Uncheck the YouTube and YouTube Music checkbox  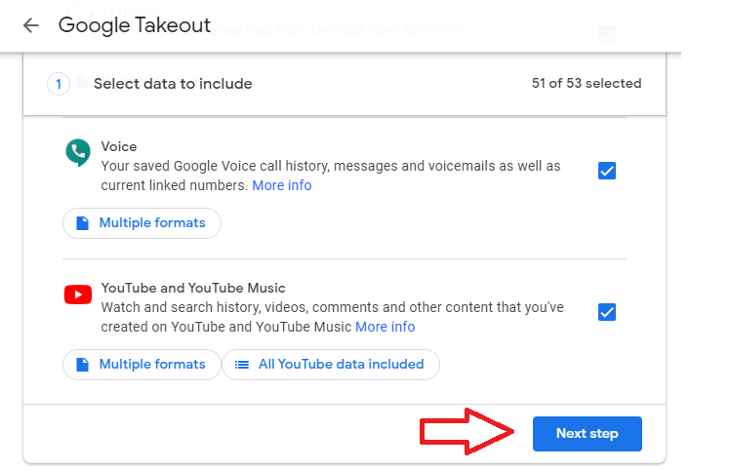[x=607, y=312]
